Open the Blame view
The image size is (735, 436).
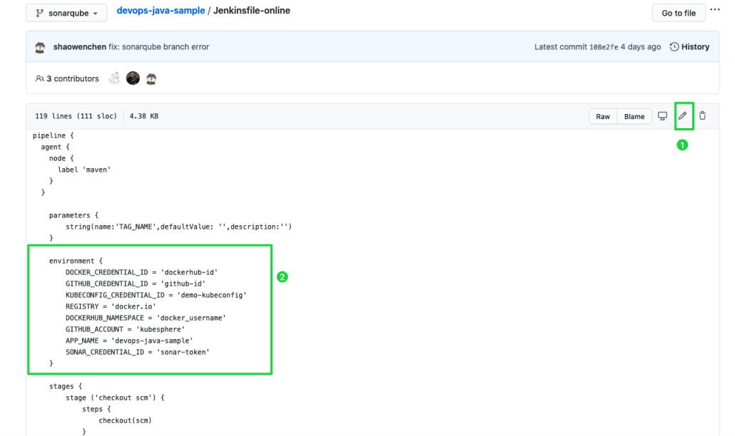point(634,117)
